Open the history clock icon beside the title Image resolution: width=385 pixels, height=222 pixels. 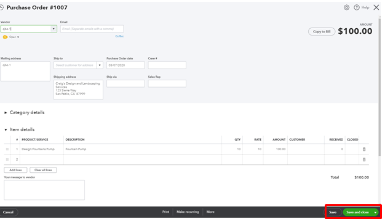click(x=1, y=7)
